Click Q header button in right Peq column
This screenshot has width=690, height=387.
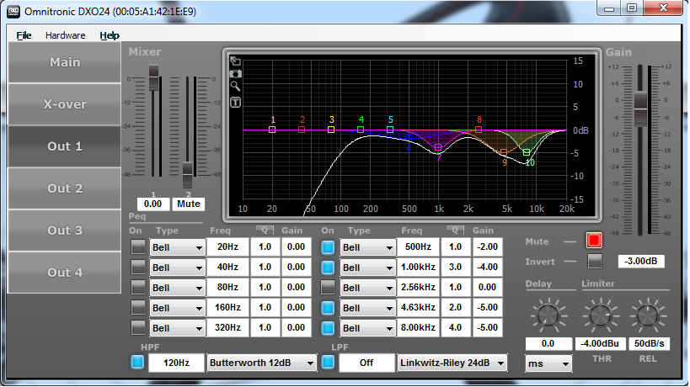point(455,230)
